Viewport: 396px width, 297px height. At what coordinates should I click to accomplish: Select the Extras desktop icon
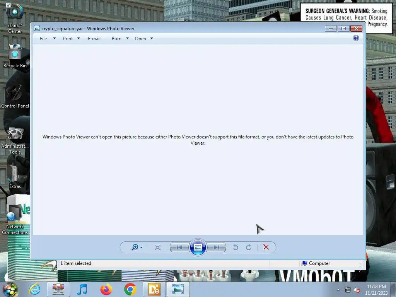pyautogui.click(x=15, y=176)
